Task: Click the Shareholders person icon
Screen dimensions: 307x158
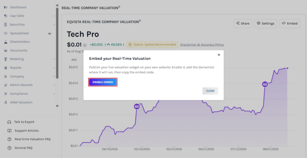Action: point(6,42)
